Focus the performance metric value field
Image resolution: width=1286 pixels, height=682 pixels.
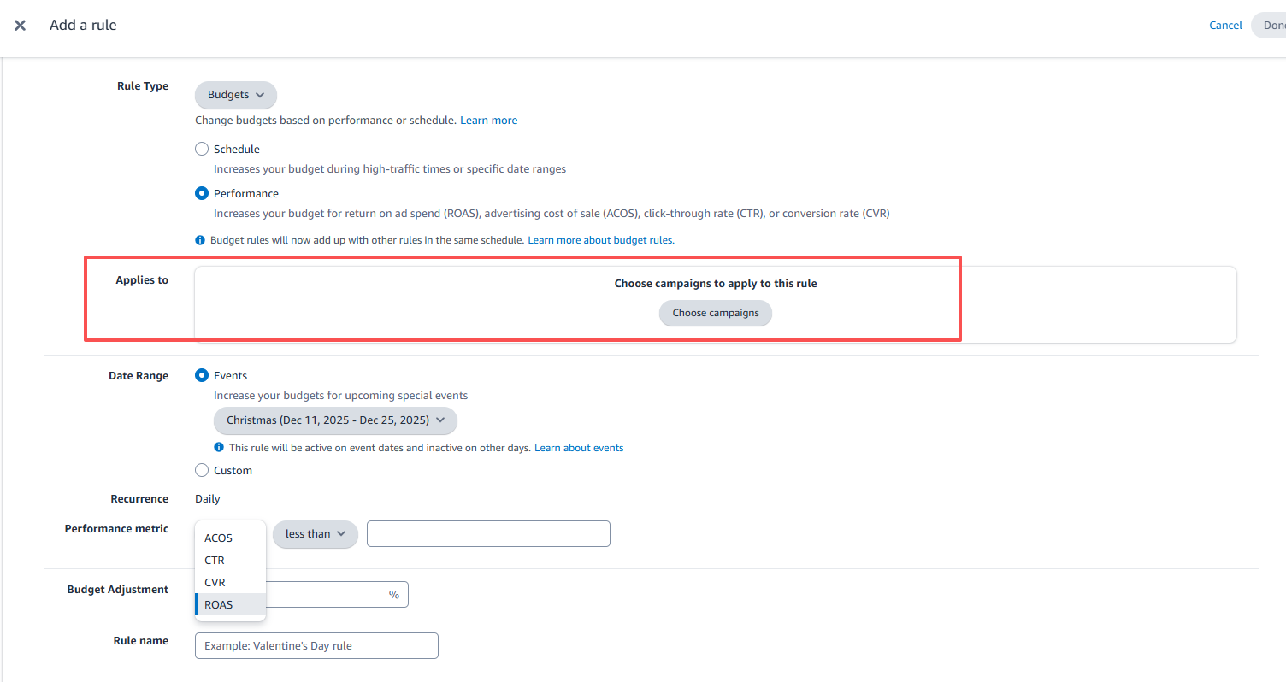point(488,534)
